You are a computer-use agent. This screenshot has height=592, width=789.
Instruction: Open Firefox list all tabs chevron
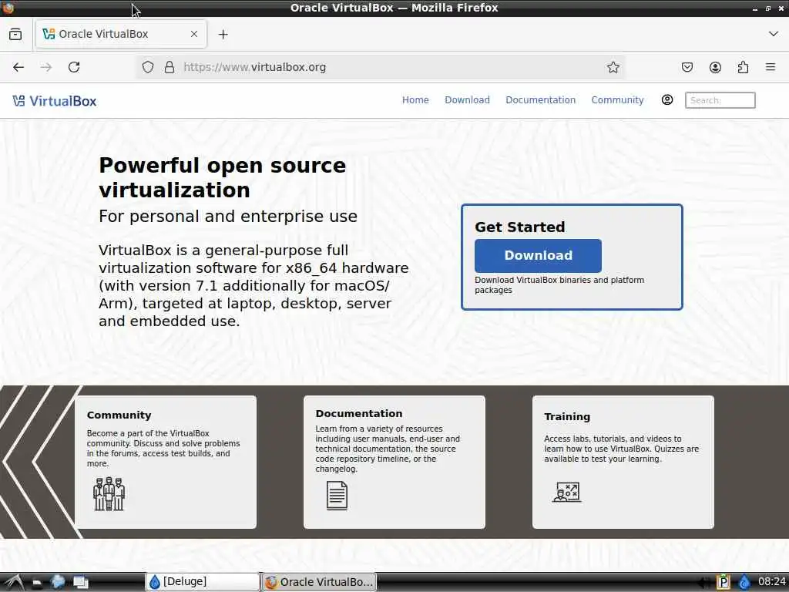click(773, 34)
